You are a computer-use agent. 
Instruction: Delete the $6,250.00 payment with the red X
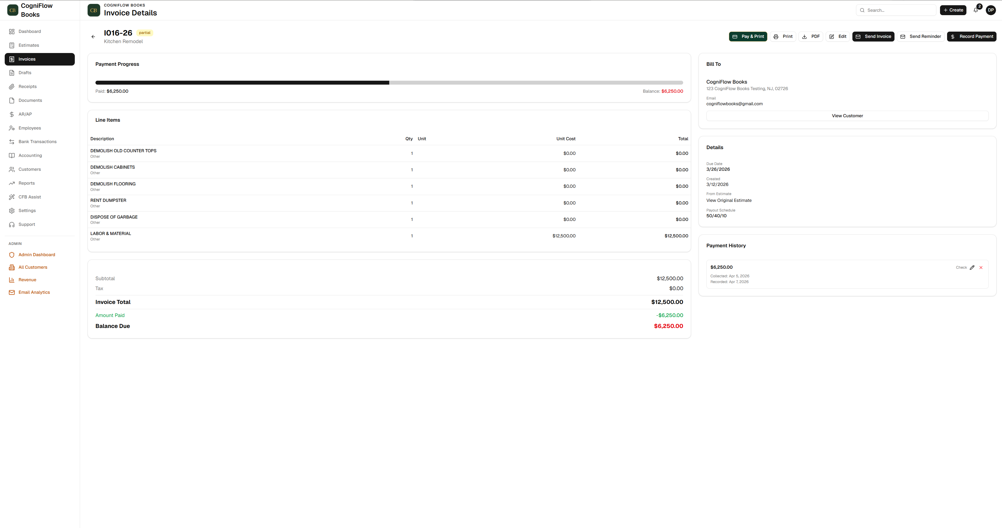pos(981,267)
